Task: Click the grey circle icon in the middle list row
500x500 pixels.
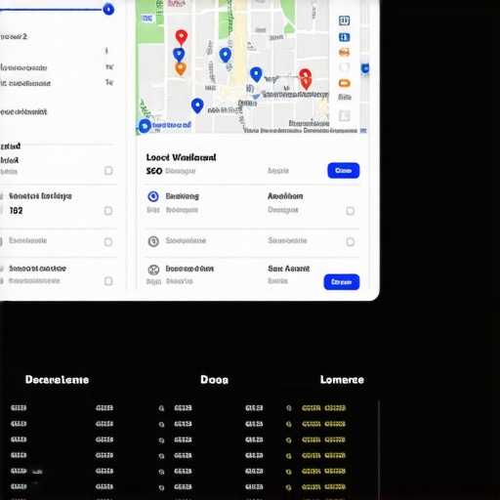Action: click(x=153, y=241)
